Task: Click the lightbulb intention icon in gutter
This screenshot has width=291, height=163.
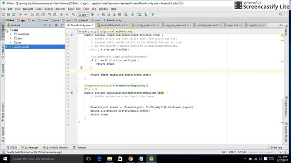Action: coord(81,67)
